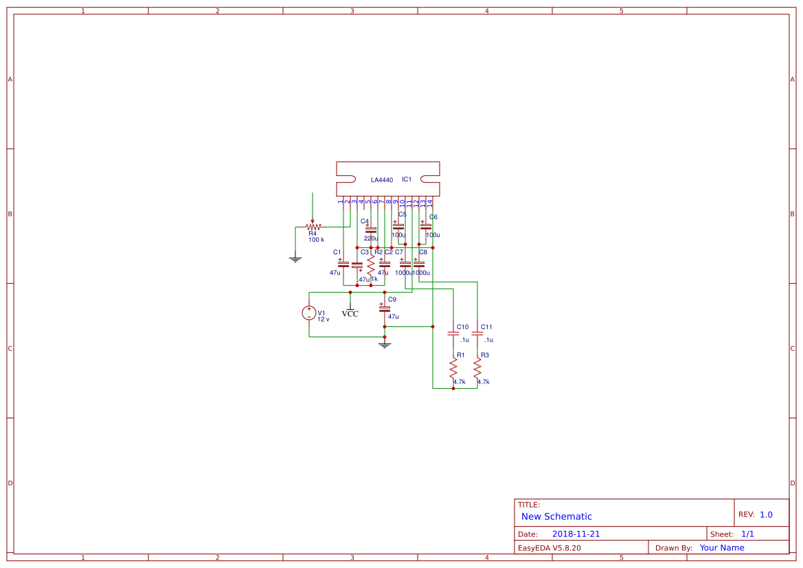Select the LA4440 IC1 chip symbol
This screenshot has width=803, height=568.
coord(387,179)
